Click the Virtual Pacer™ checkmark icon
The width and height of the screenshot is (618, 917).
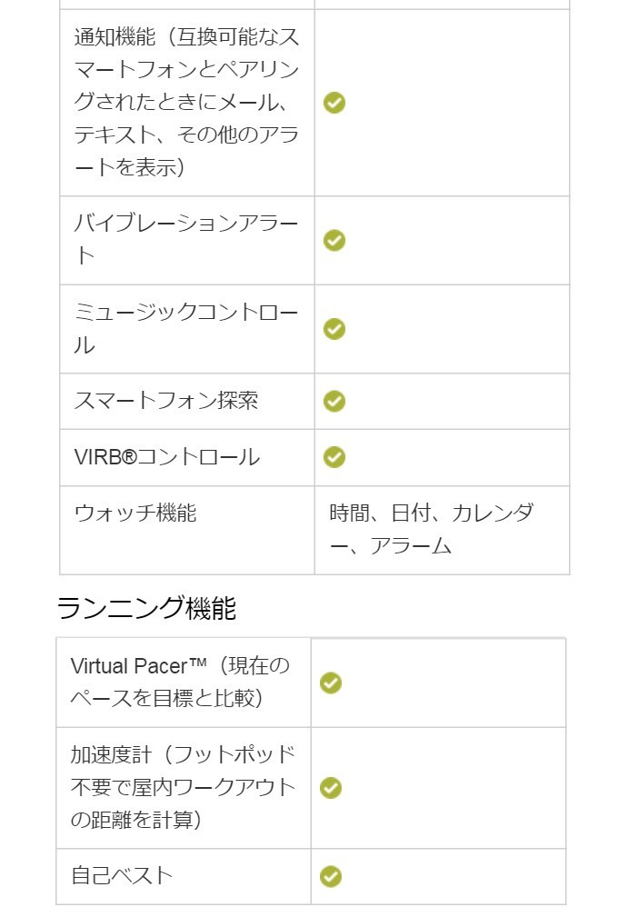tap(331, 683)
